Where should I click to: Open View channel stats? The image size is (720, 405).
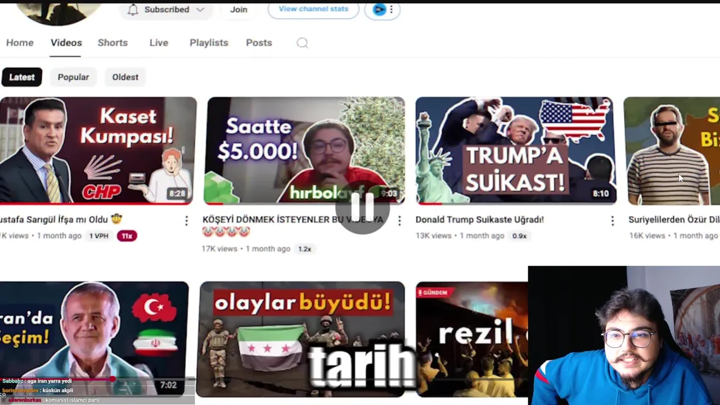313,9
